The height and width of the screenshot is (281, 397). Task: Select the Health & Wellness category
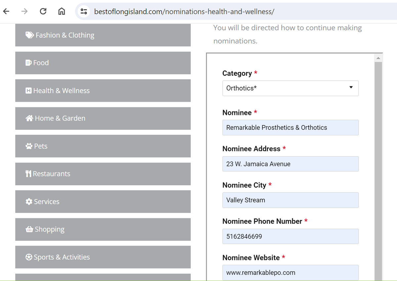point(103,90)
